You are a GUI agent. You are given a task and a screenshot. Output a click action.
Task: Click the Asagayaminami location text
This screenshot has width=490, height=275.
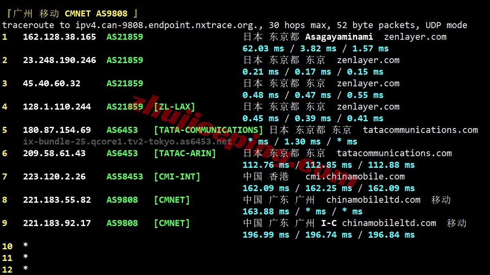[x=339, y=37]
